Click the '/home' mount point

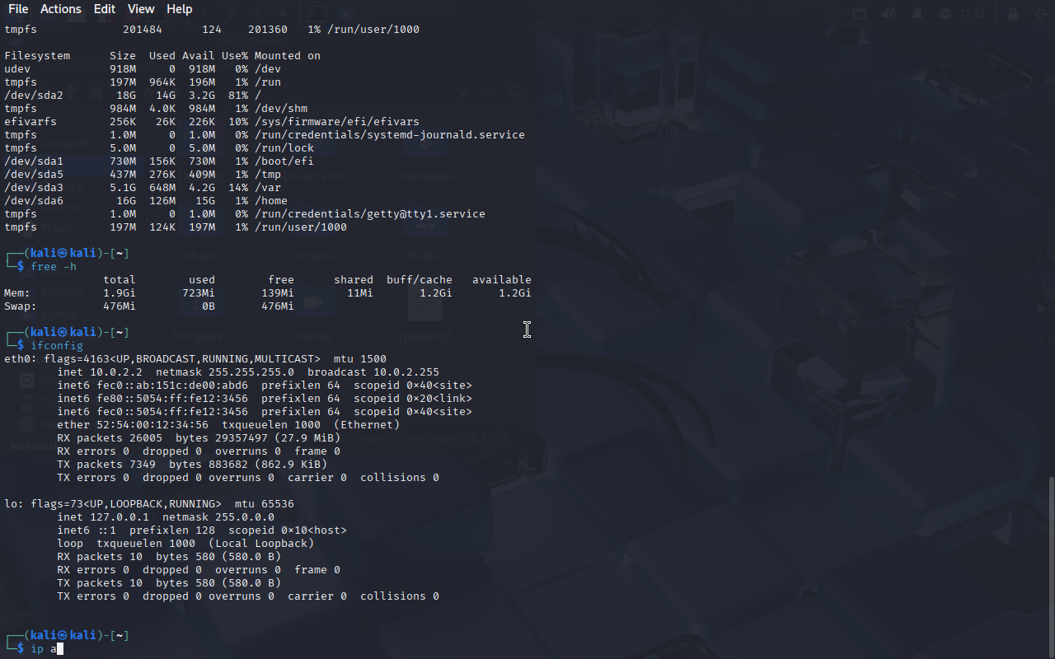(x=271, y=201)
